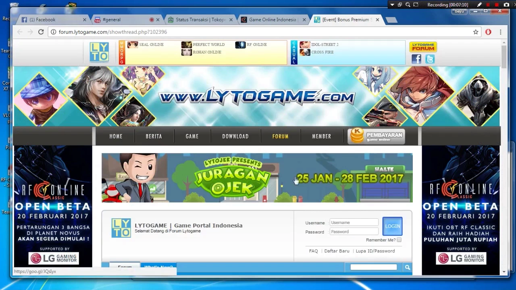Go back with the browser back arrow
Screen dimensions: 516x290
coord(20,32)
